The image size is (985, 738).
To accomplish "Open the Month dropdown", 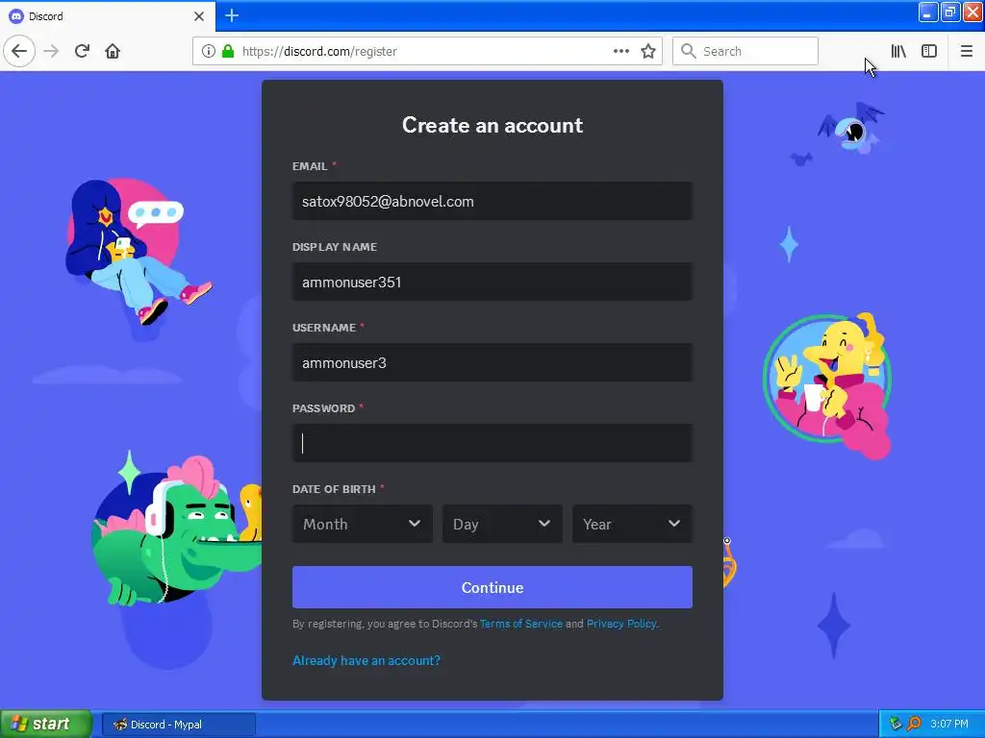I will tap(363, 524).
